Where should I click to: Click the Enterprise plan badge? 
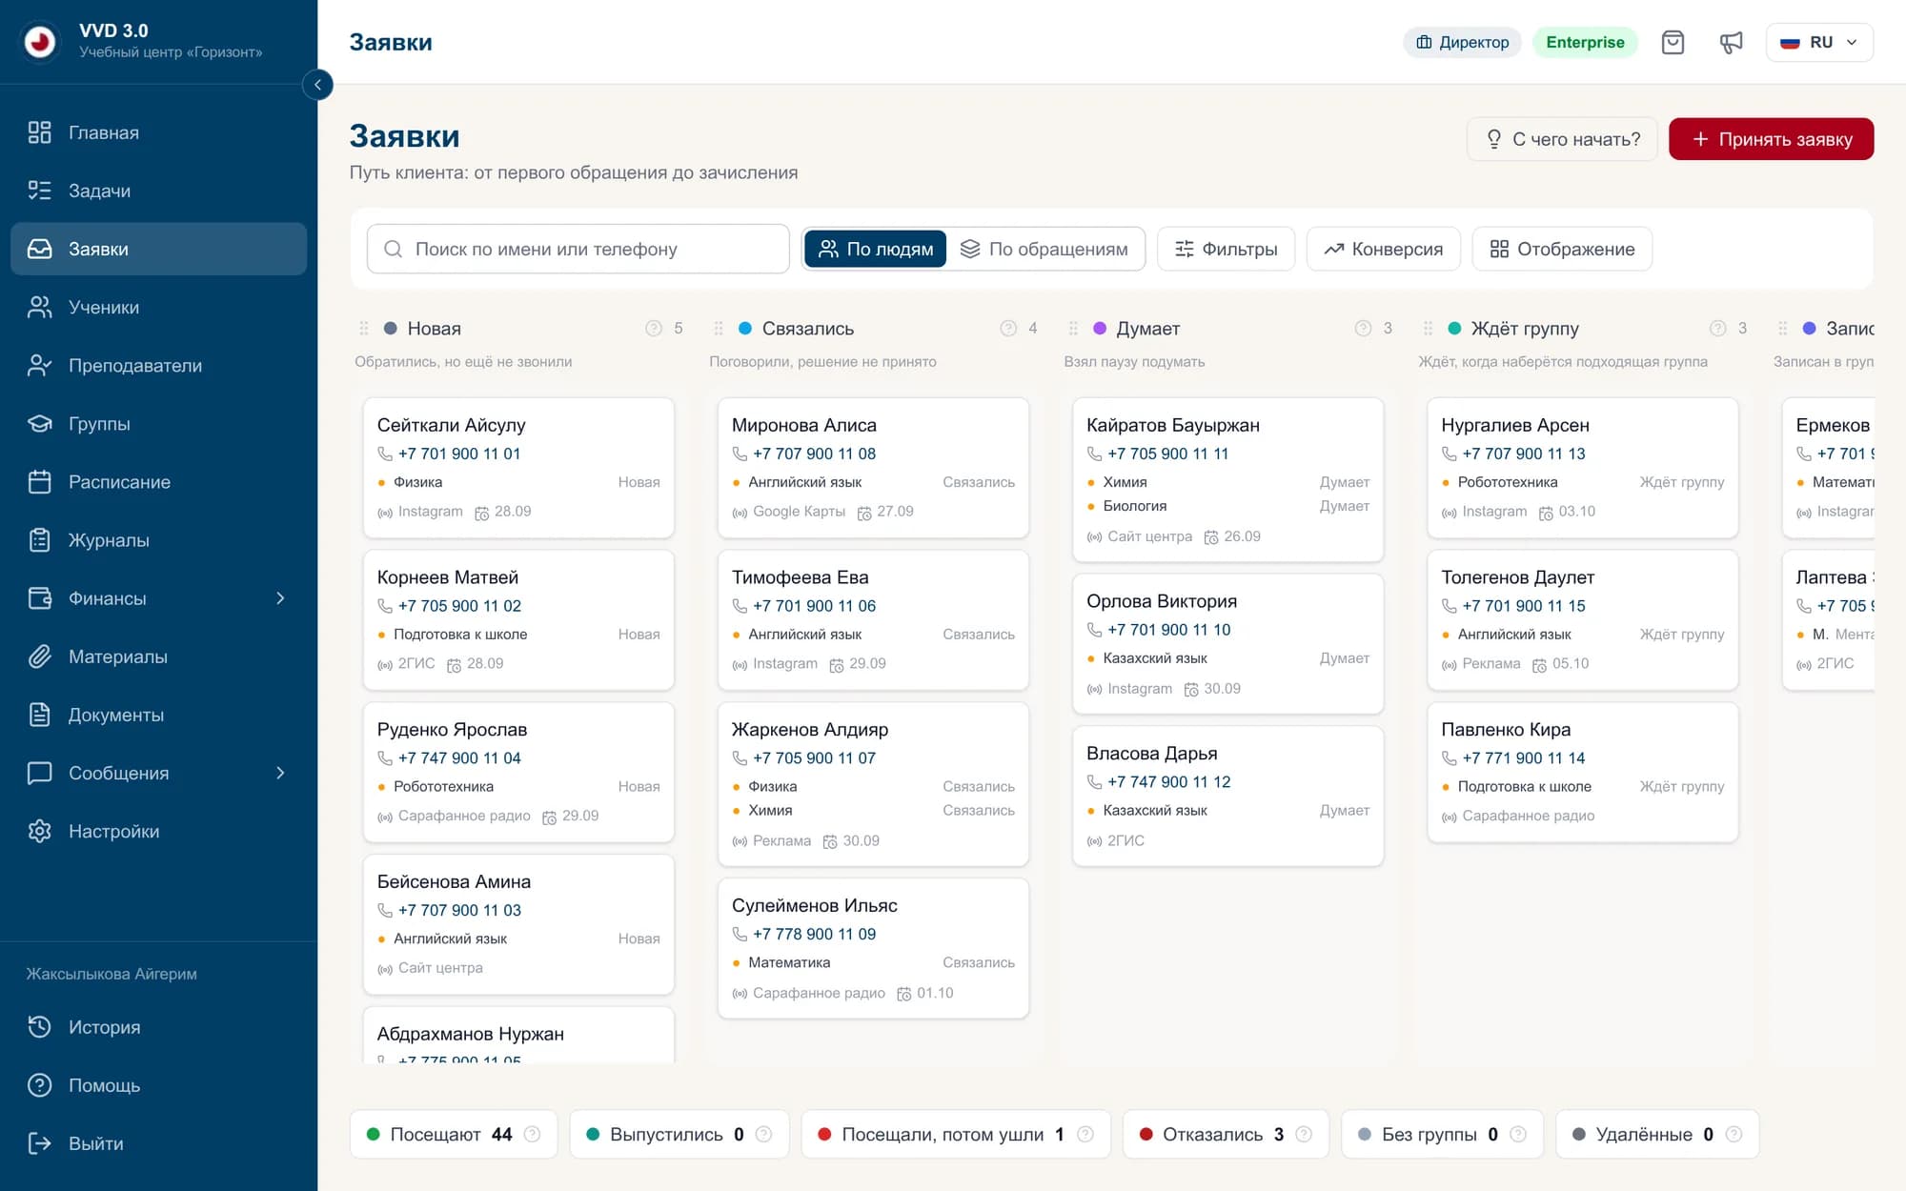pyautogui.click(x=1585, y=42)
